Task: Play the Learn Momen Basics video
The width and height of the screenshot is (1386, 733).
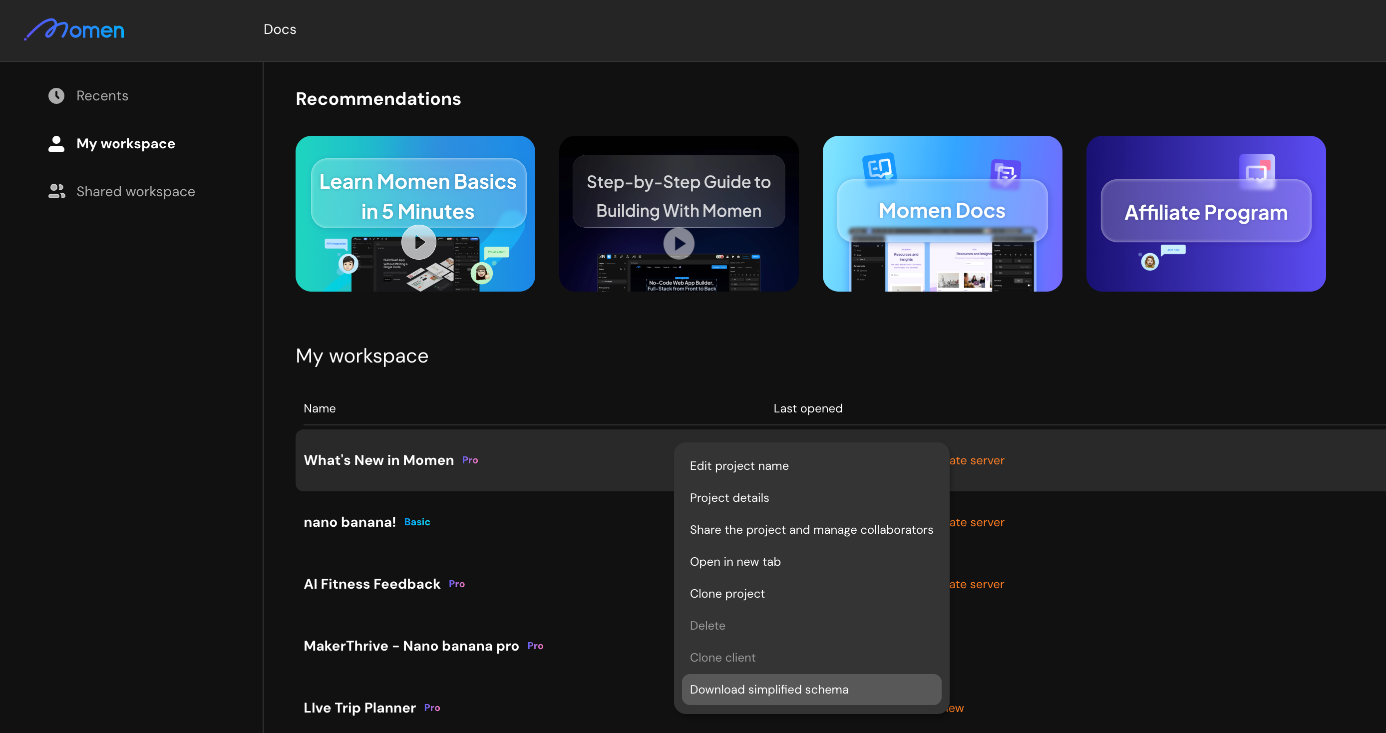Action: (x=418, y=242)
